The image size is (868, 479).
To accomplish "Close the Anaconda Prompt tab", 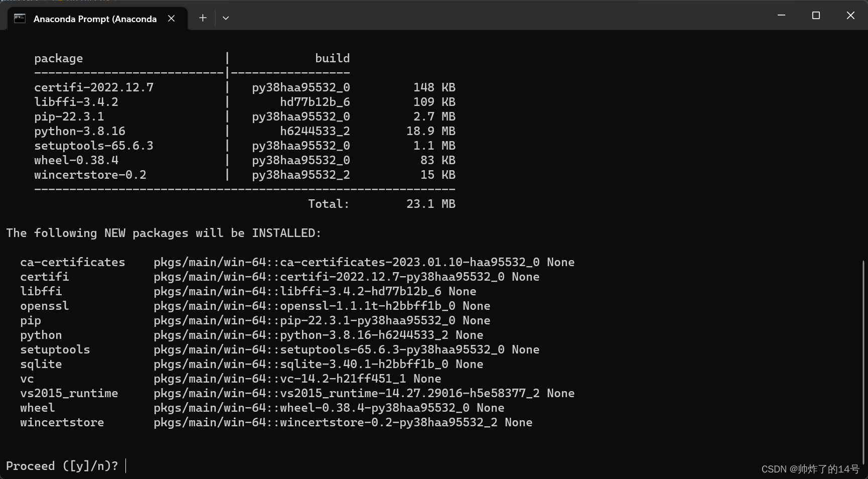I will tap(171, 18).
